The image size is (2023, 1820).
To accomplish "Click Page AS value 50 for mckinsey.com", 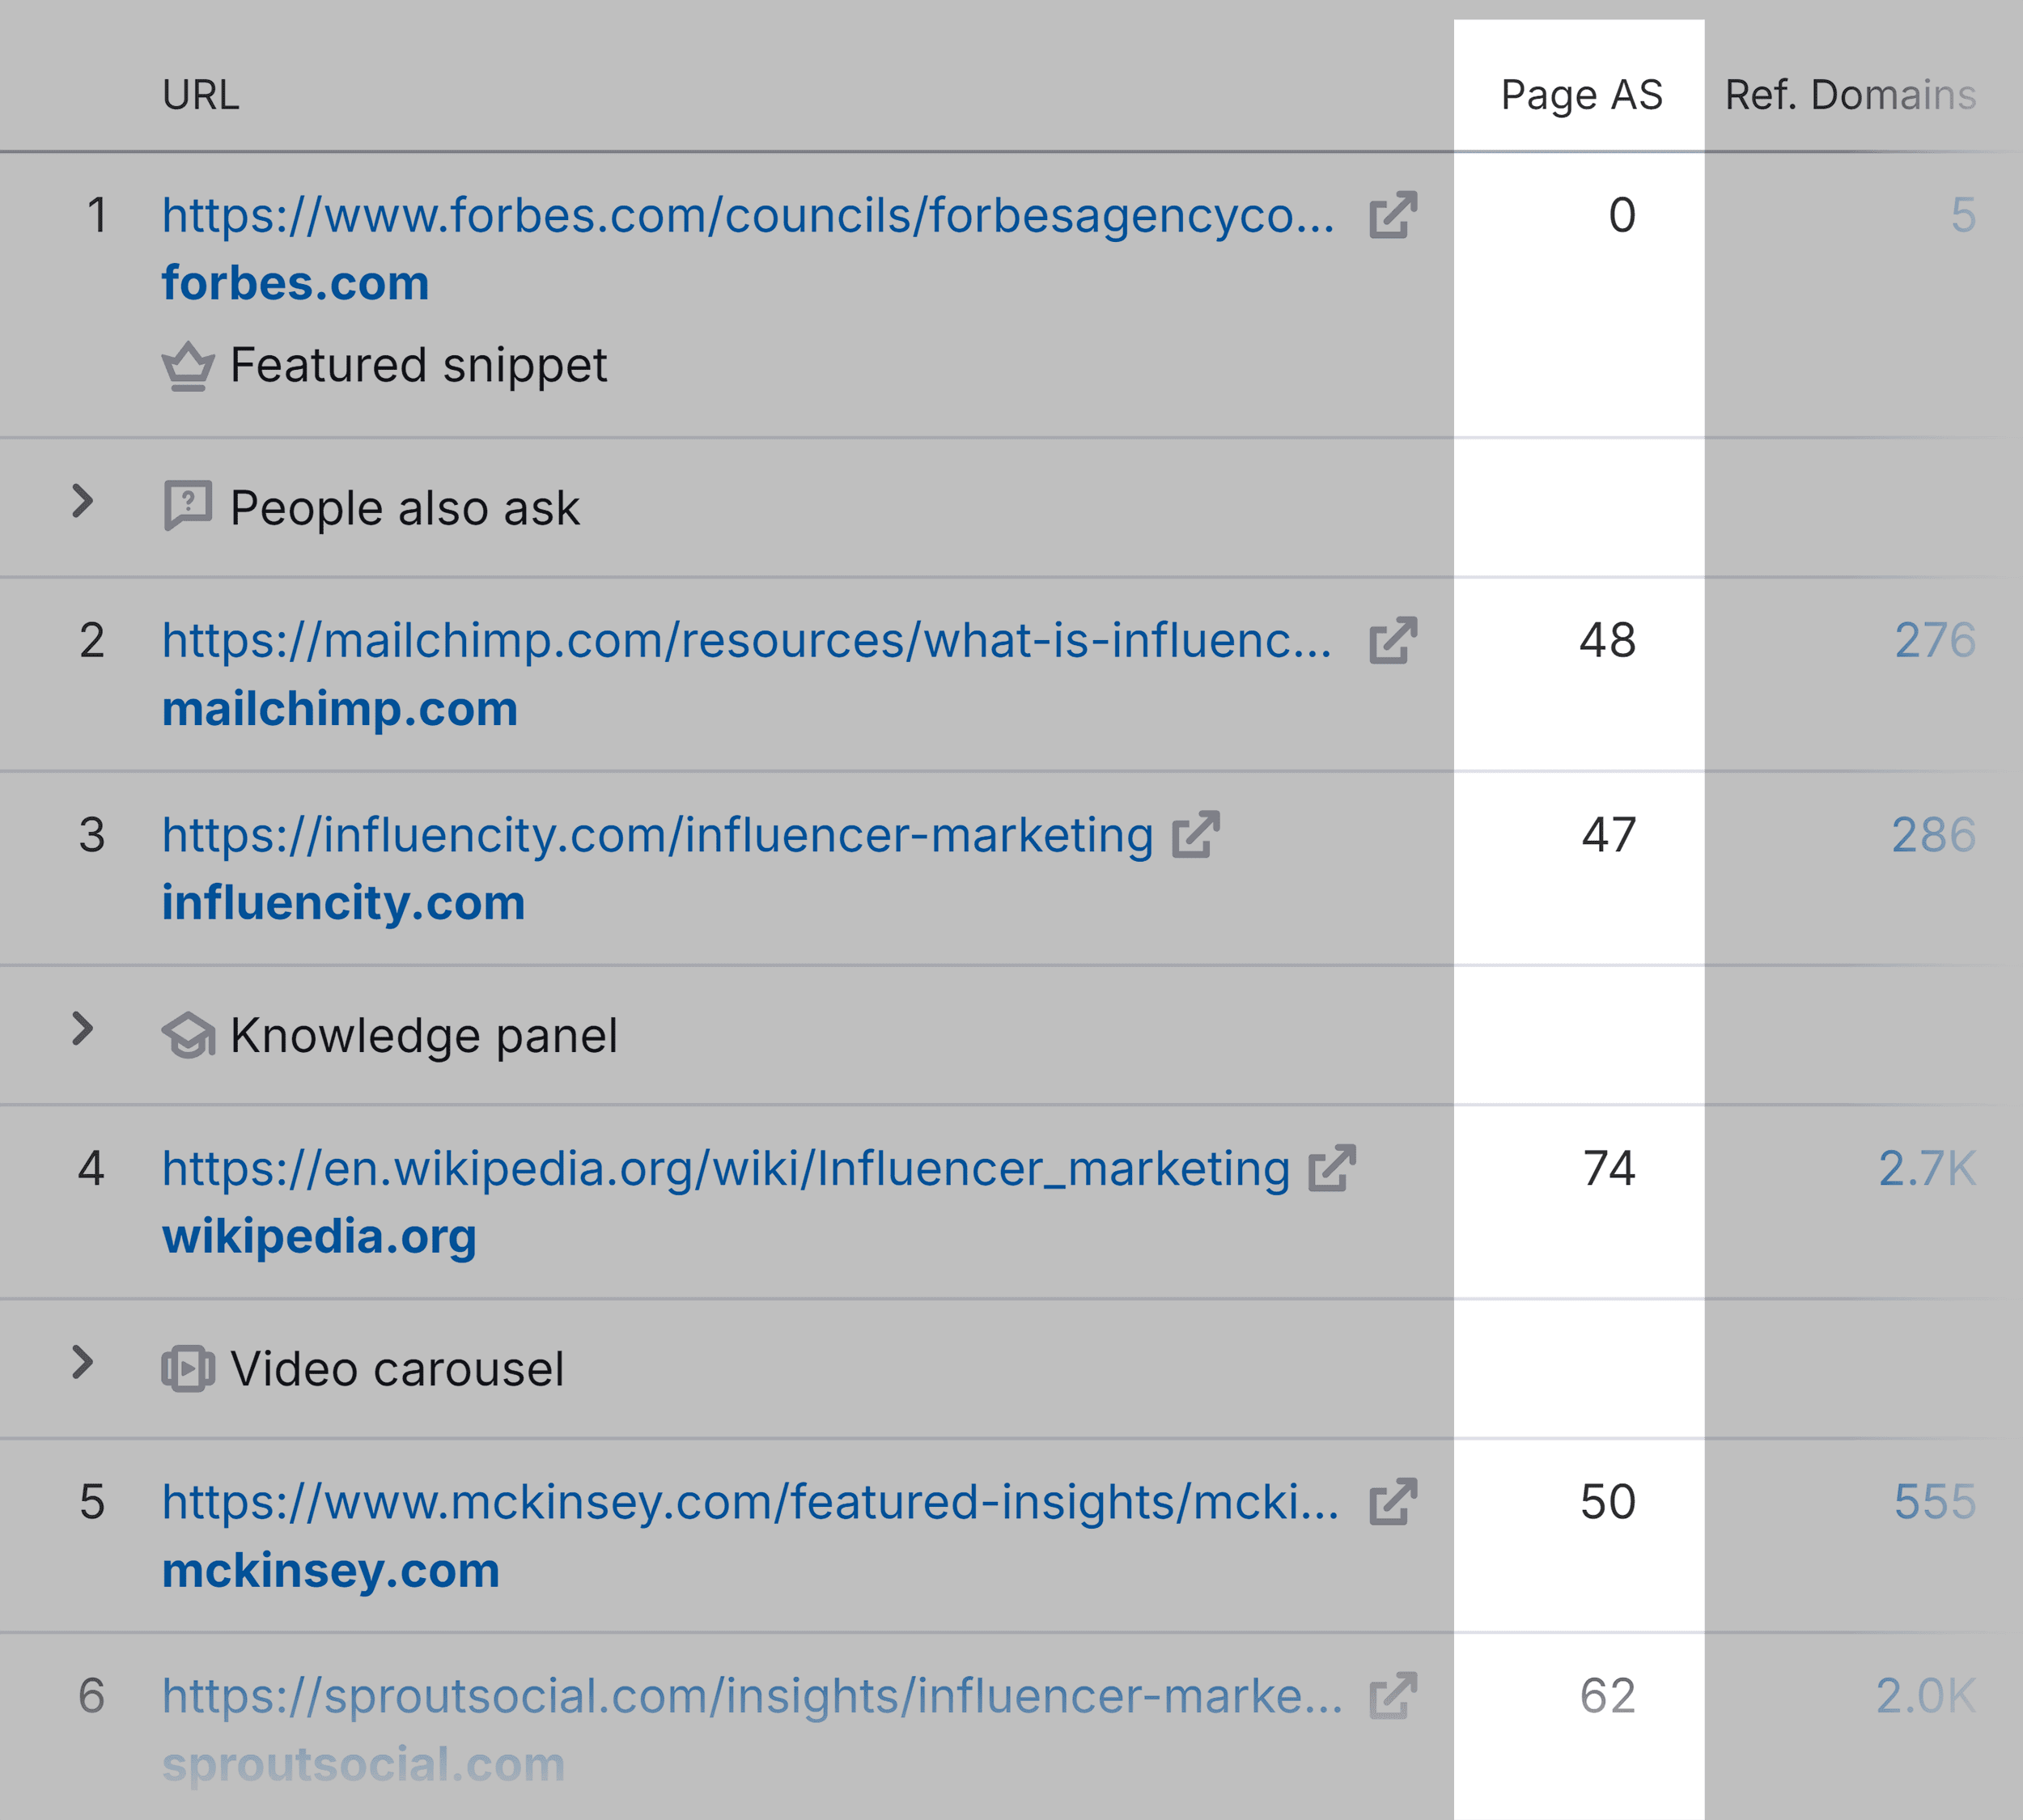I will (1608, 1502).
